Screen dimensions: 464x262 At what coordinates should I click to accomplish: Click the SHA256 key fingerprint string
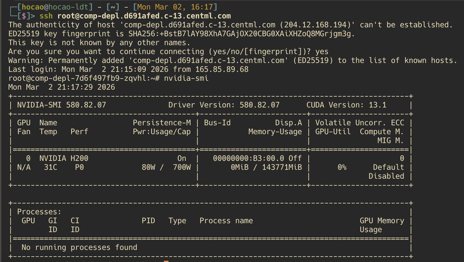click(x=241, y=34)
